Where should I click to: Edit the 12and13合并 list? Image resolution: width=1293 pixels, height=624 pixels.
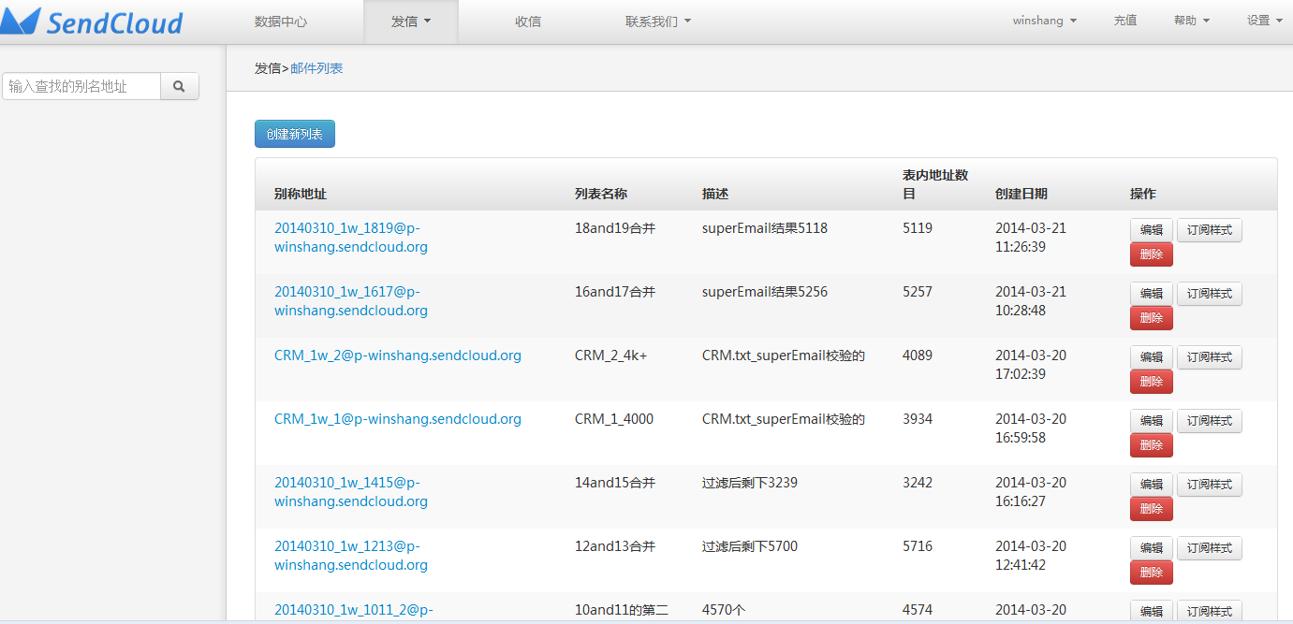point(1152,548)
